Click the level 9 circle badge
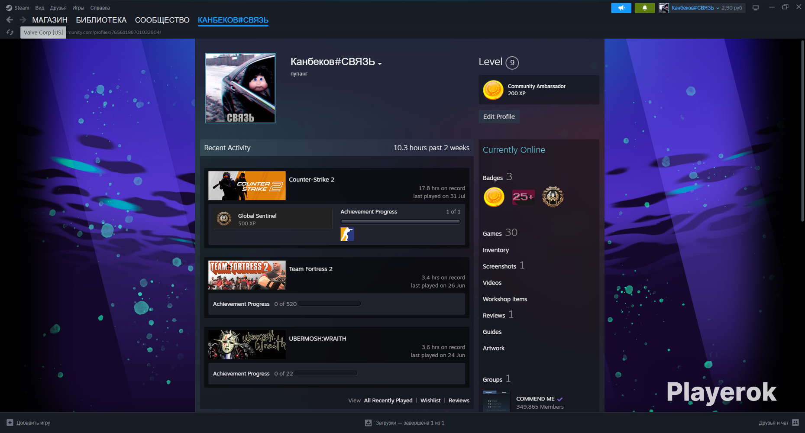The image size is (805, 433). 512,63
